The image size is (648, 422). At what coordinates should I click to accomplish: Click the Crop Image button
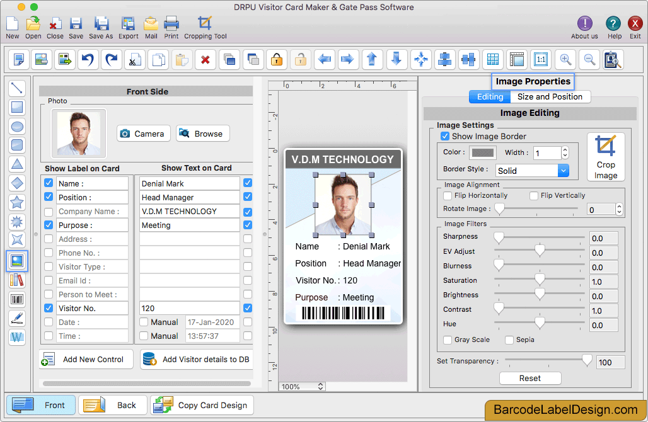[605, 157]
